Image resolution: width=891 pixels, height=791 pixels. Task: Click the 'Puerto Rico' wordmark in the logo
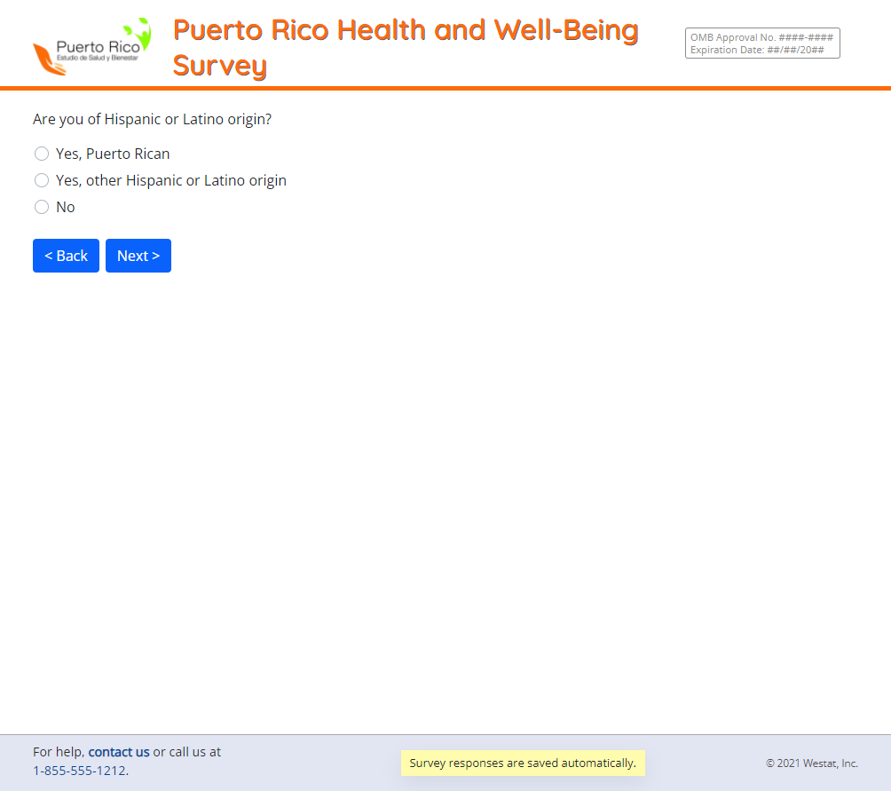point(98,46)
